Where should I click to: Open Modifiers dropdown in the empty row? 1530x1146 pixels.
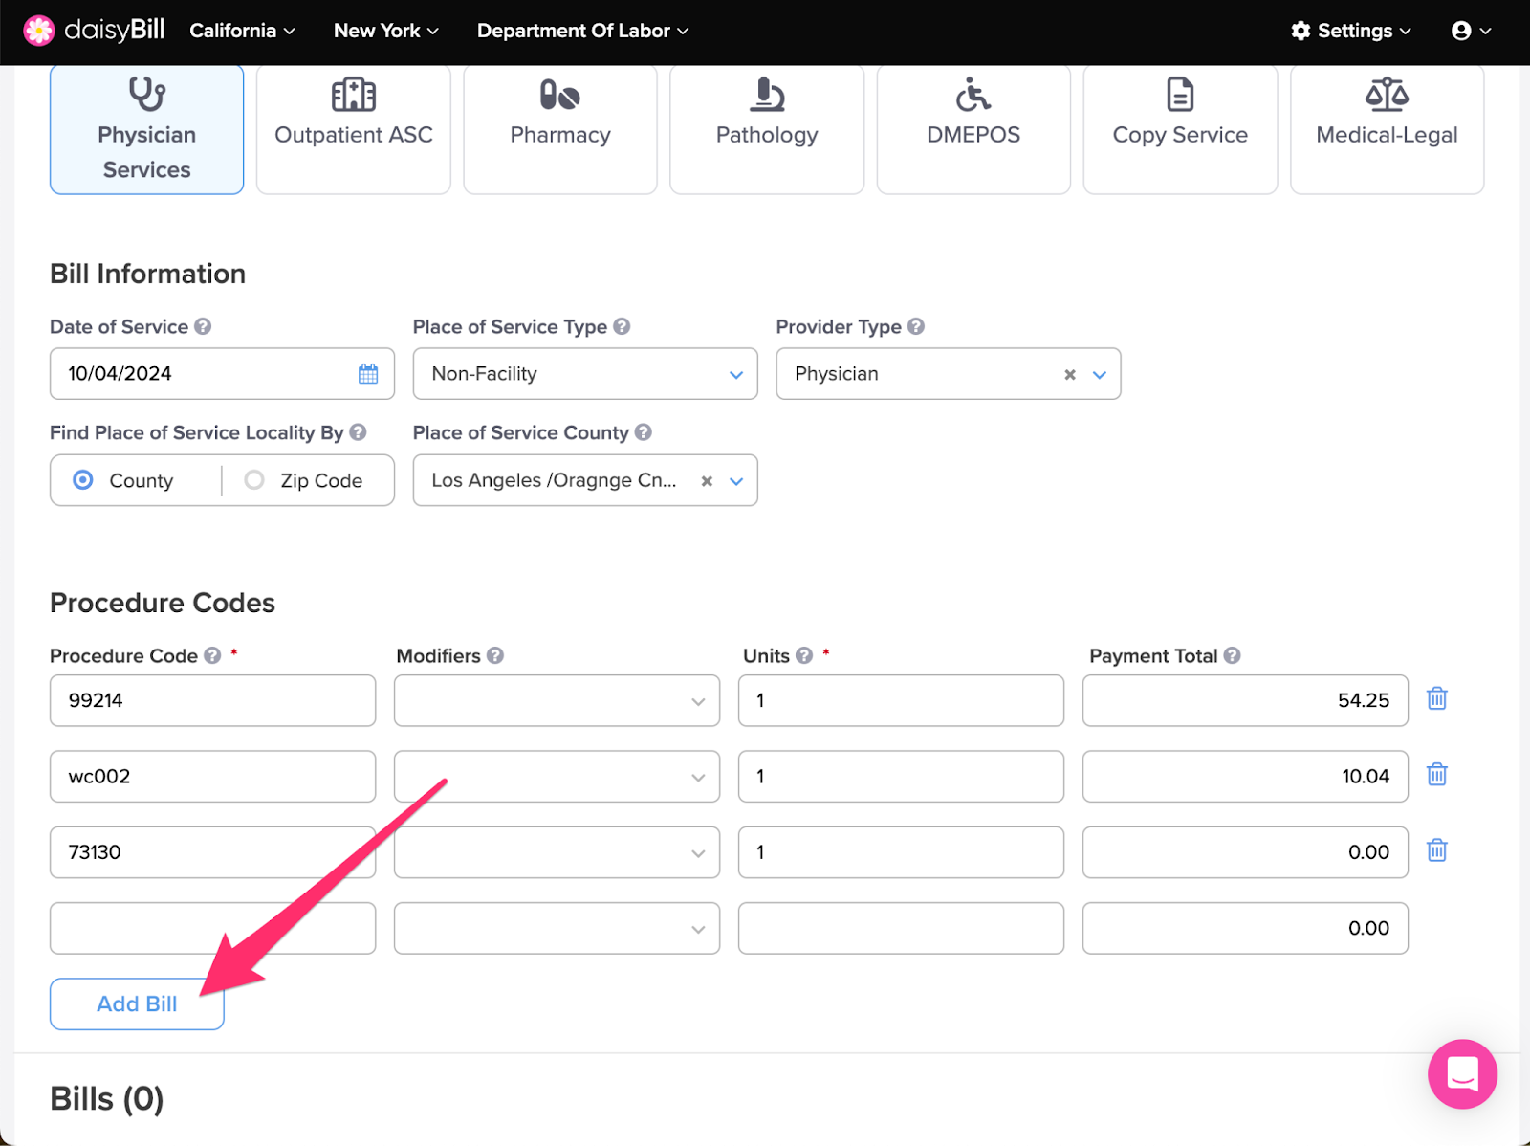(557, 928)
